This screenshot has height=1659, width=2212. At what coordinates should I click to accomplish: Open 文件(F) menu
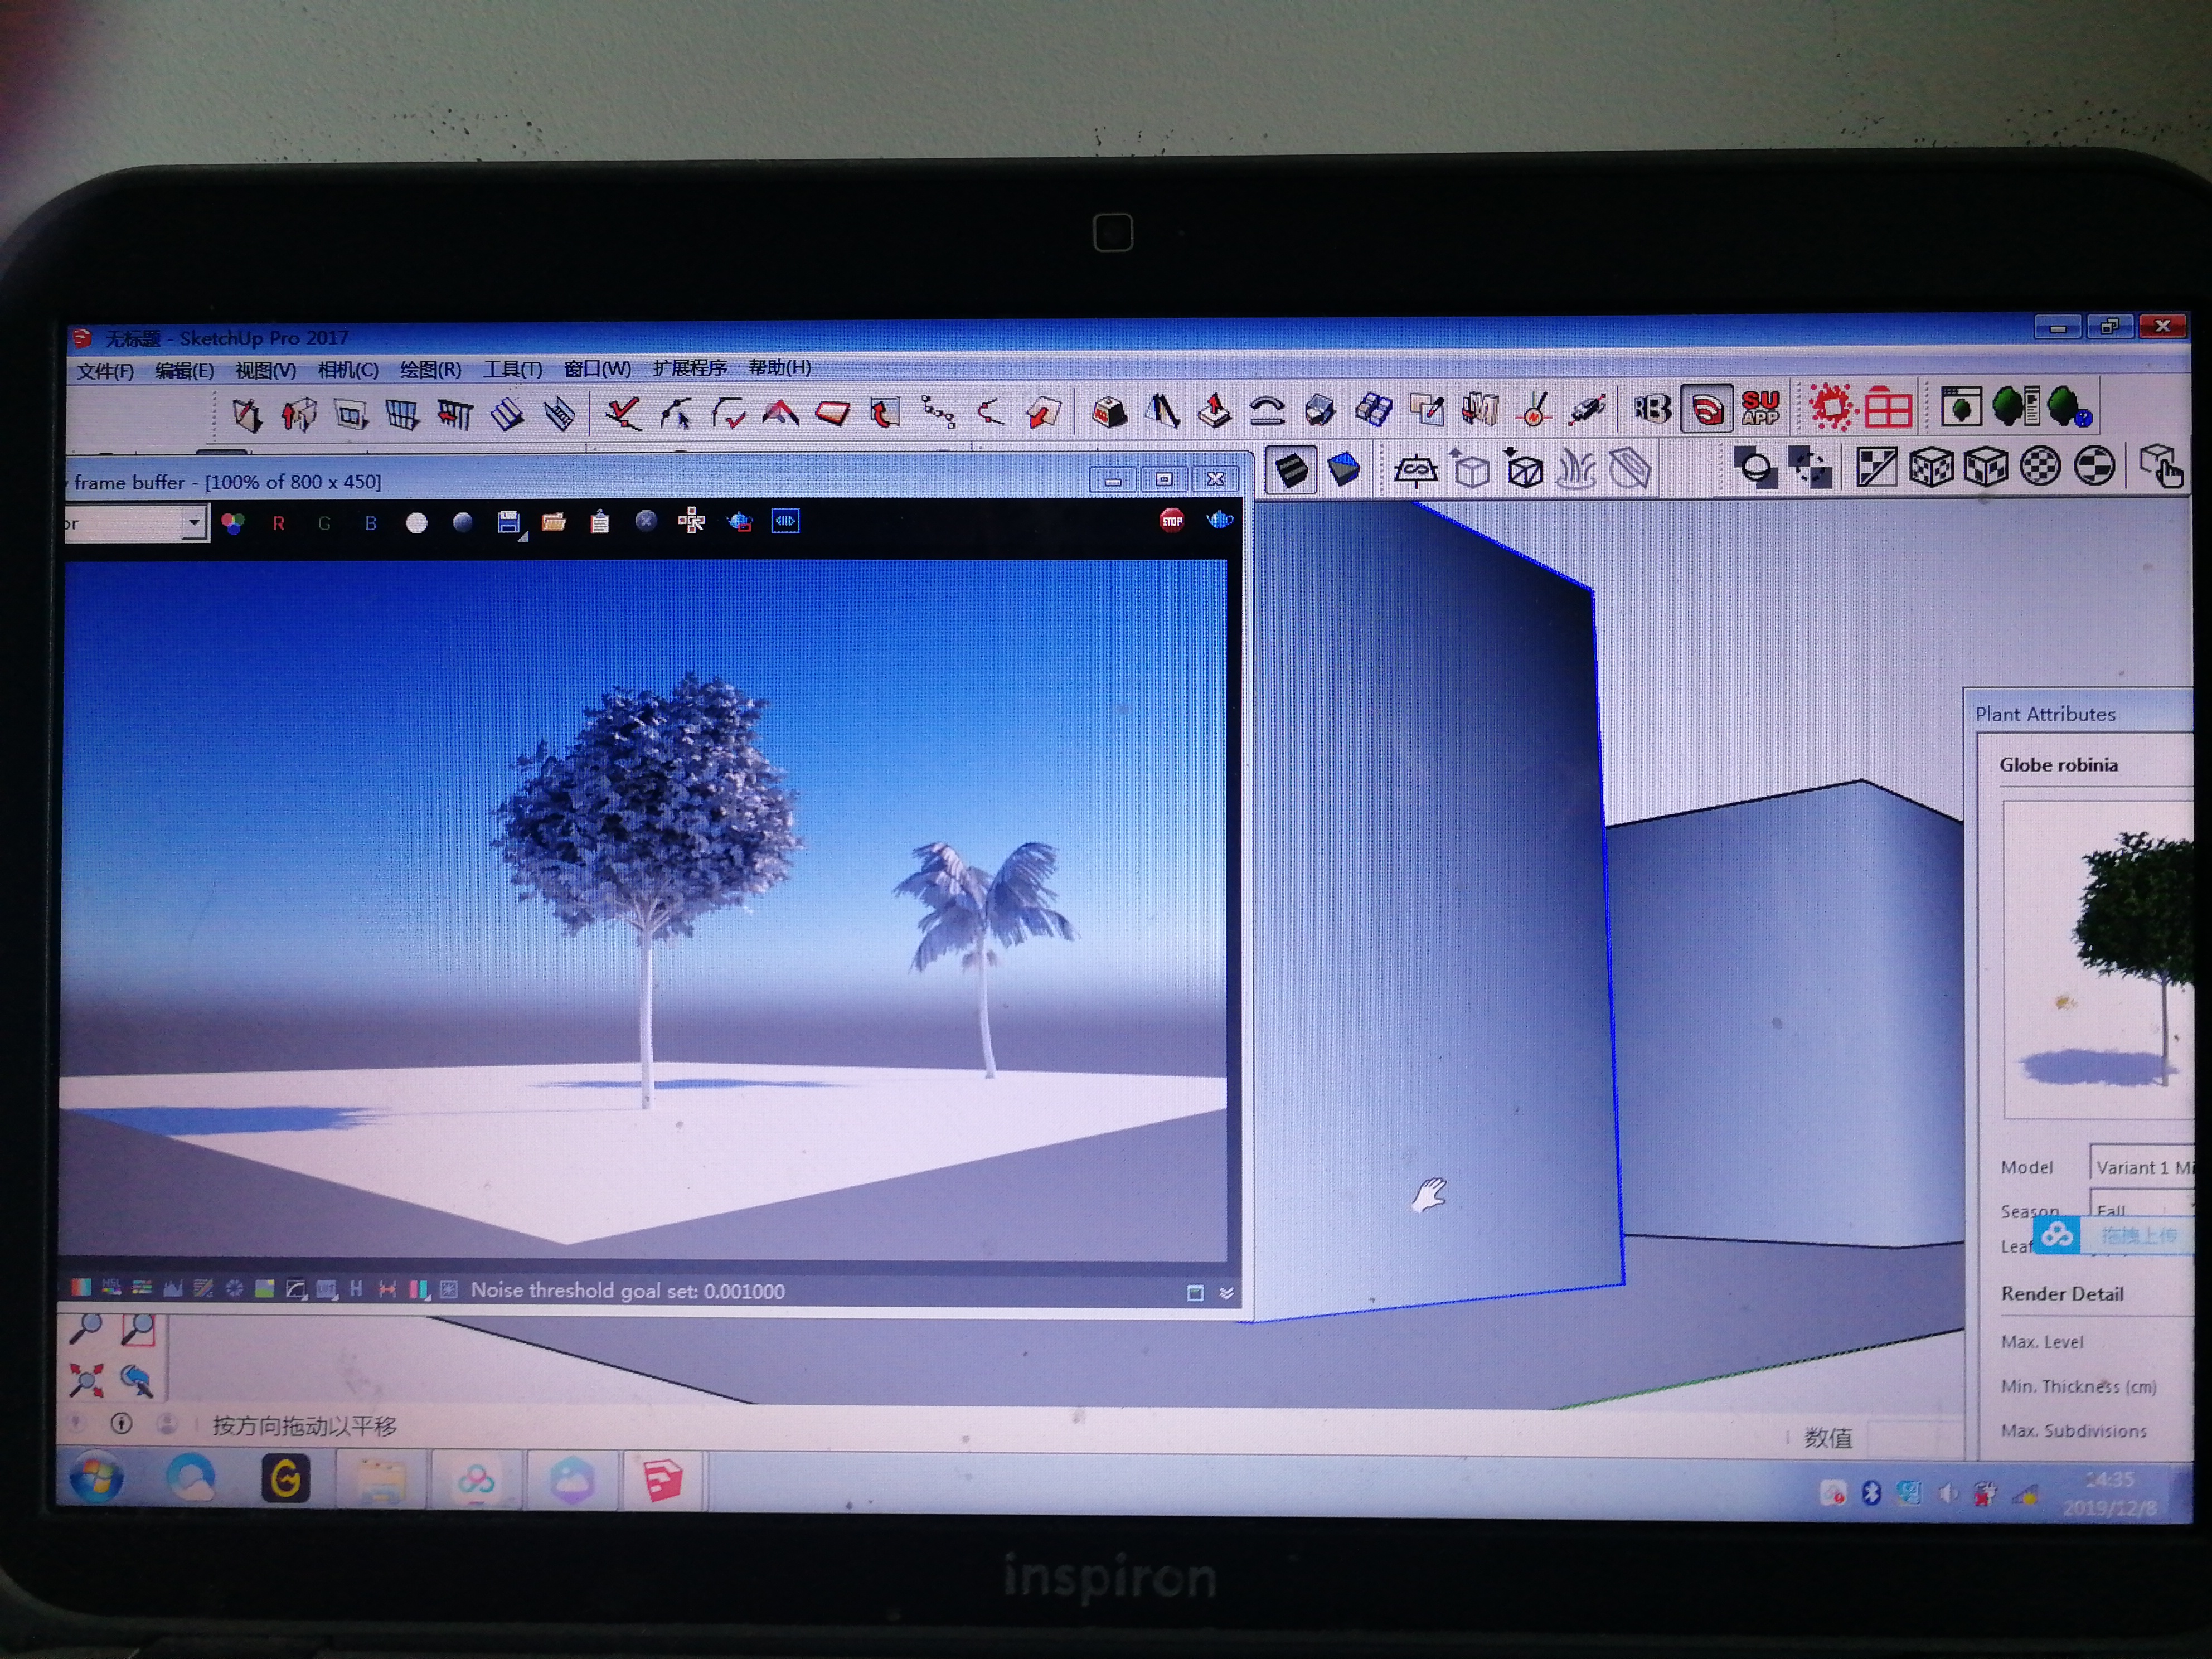[x=105, y=371]
